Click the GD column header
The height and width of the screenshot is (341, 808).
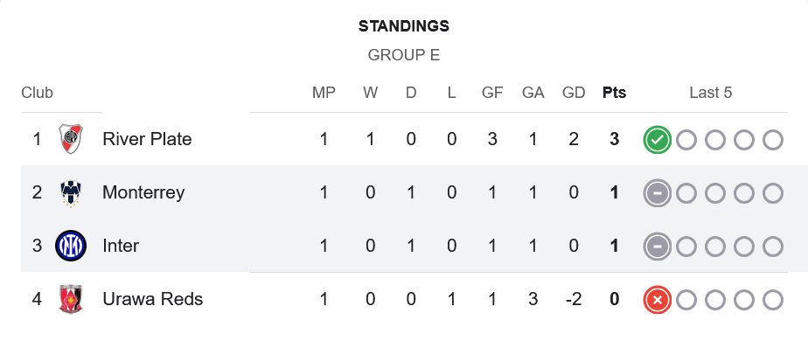tap(574, 93)
